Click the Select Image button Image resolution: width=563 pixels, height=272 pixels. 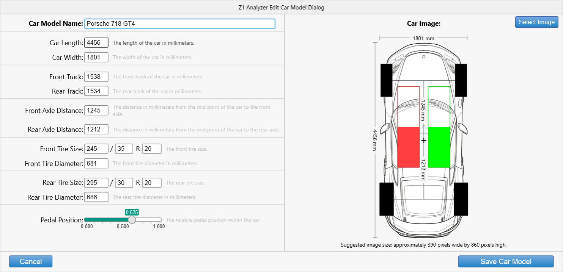(x=537, y=22)
